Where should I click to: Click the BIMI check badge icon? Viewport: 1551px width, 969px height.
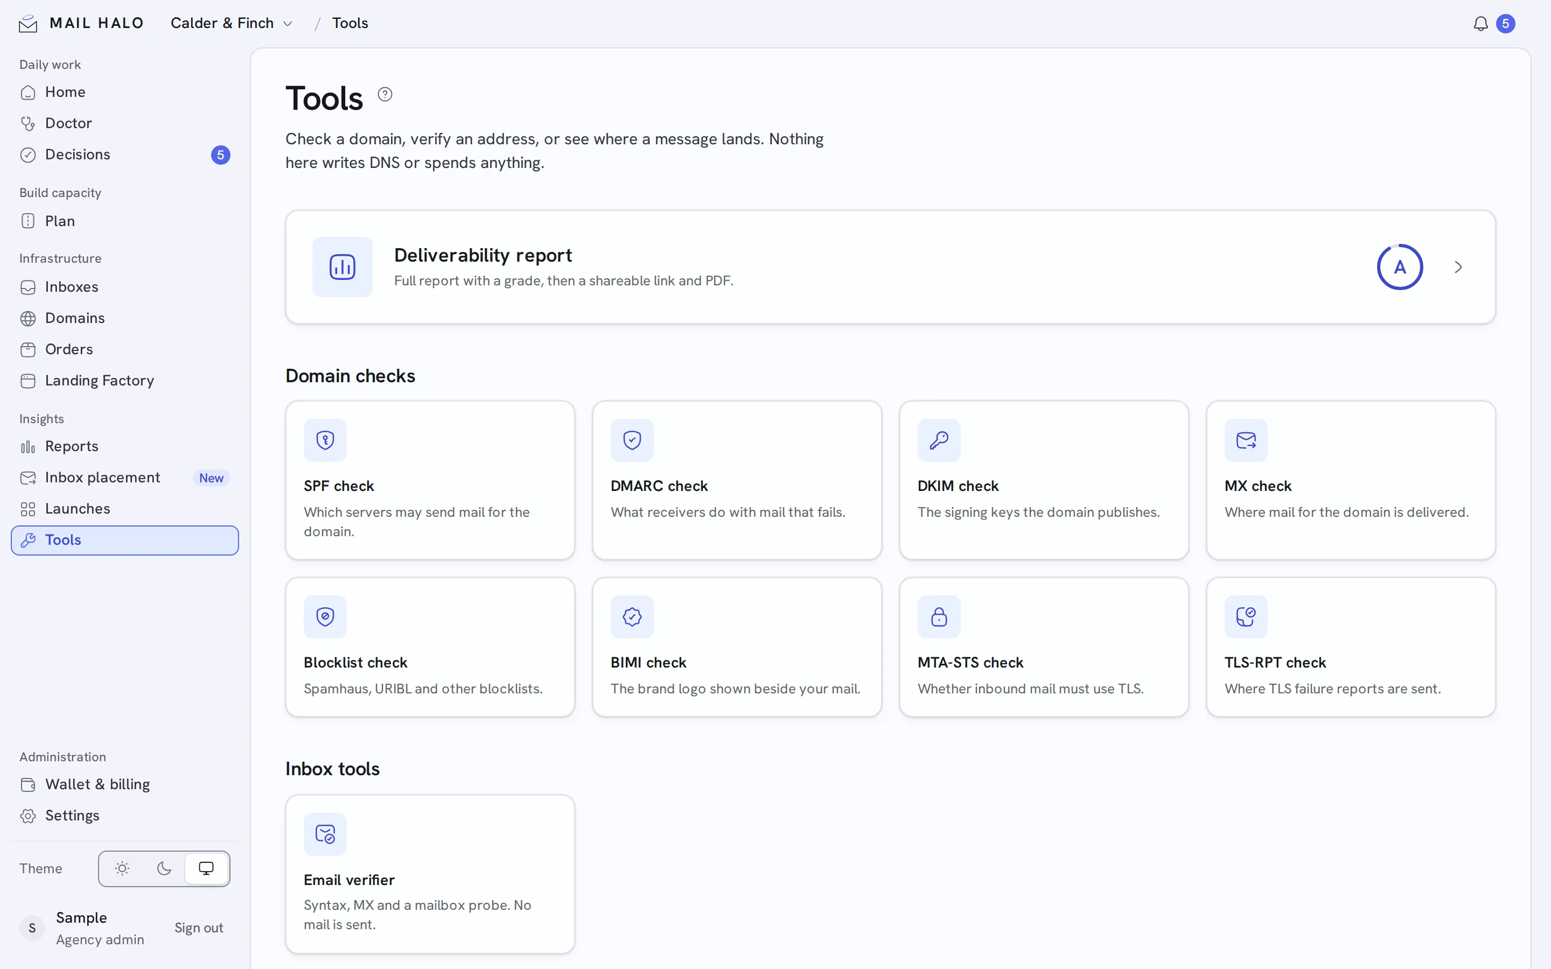click(x=632, y=616)
